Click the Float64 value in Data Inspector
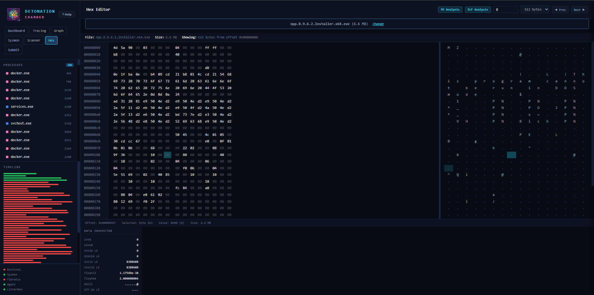The height and width of the screenshot is (295, 594). coord(129,279)
